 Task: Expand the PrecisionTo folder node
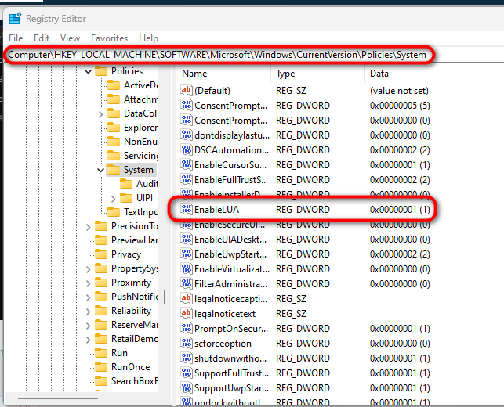88,227
